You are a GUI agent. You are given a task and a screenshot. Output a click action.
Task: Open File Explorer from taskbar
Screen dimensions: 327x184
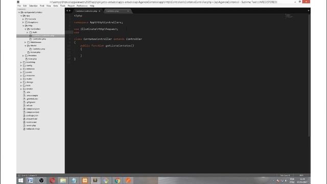[x=63, y=180]
